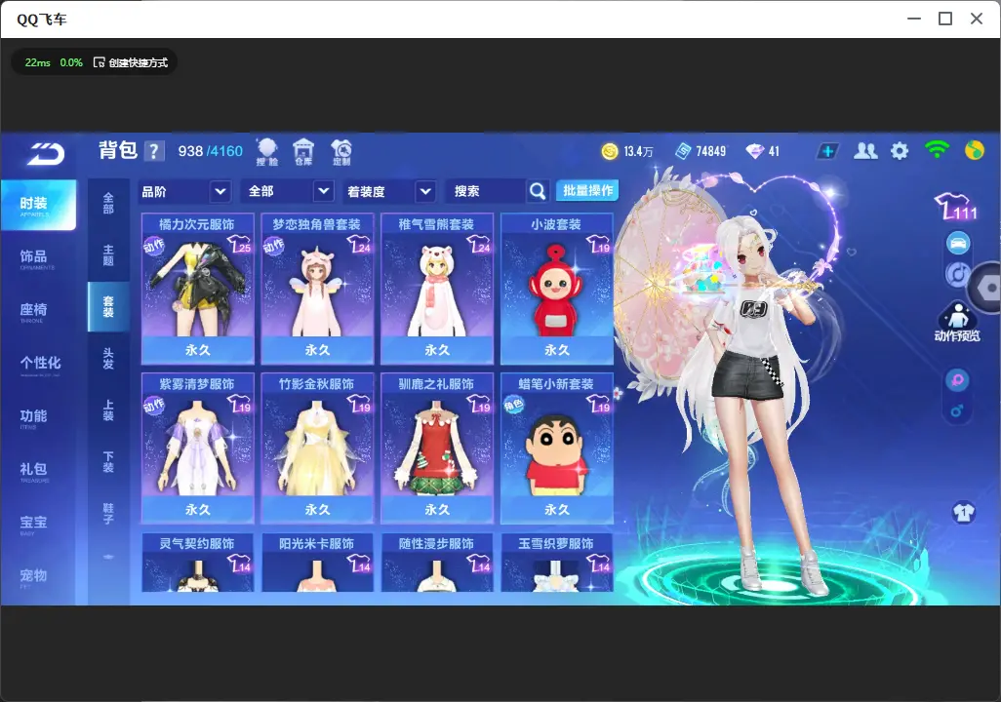
Task: Switch to the 宝宝 tab
Action: pos(38,524)
